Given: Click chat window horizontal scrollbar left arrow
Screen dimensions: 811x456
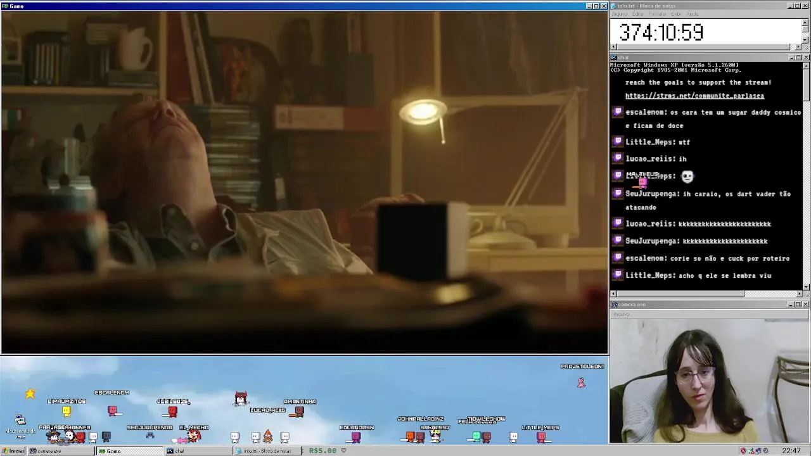Looking at the screenshot, I should click(613, 294).
